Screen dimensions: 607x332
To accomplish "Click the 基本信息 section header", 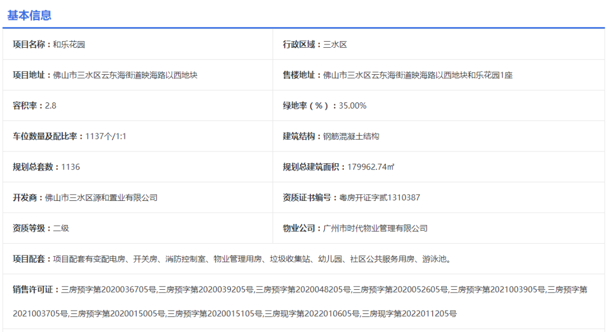I will click(28, 15).
